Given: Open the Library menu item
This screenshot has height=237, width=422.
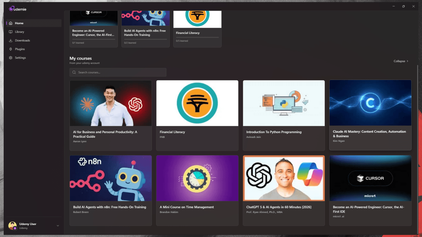Looking at the screenshot, I should (34, 32).
